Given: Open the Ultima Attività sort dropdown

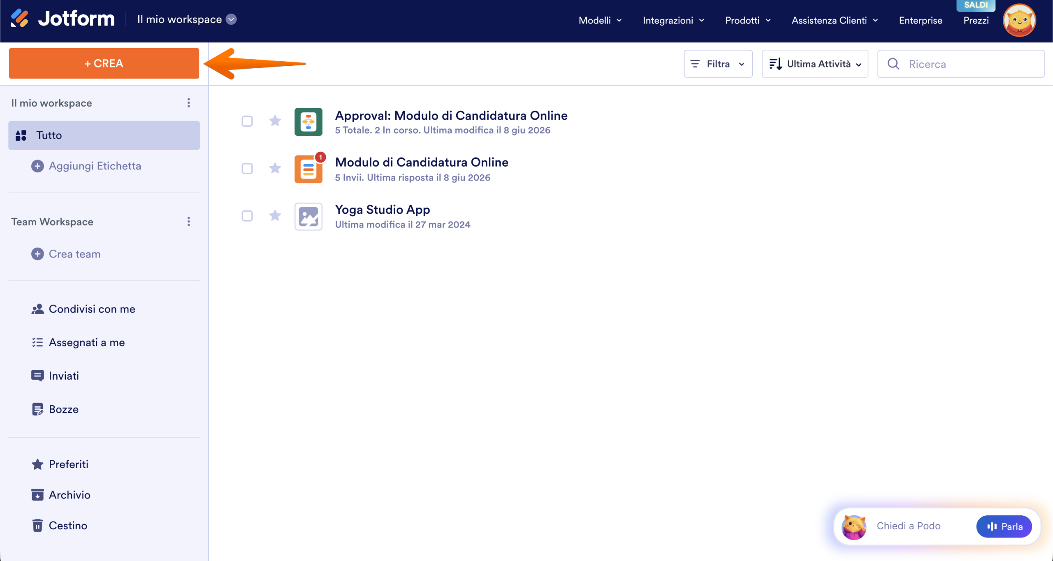Looking at the screenshot, I should click(815, 64).
